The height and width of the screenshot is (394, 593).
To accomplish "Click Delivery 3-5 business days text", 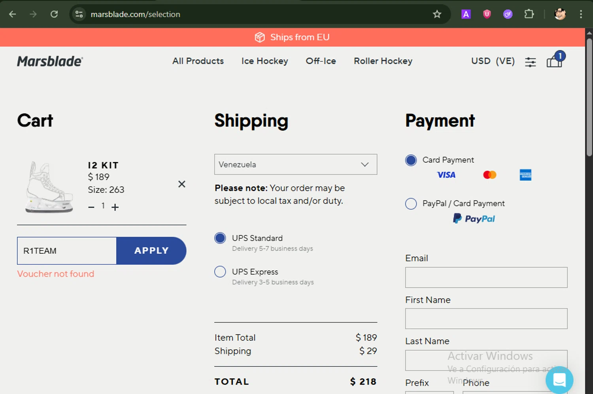I will click(273, 282).
